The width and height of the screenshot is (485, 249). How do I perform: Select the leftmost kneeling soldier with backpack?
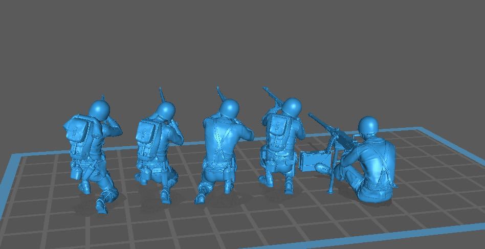(93, 154)
